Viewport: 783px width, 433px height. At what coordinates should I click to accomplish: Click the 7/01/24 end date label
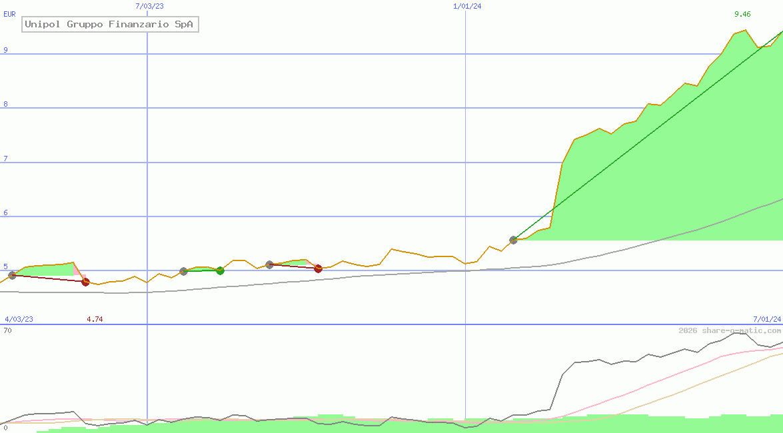767,319
